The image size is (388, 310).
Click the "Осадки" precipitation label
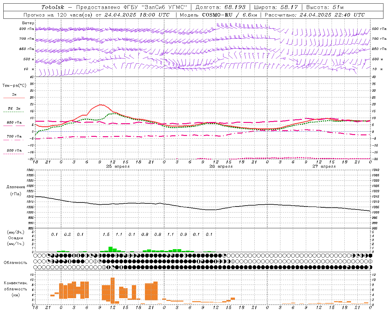click(16, 238)
